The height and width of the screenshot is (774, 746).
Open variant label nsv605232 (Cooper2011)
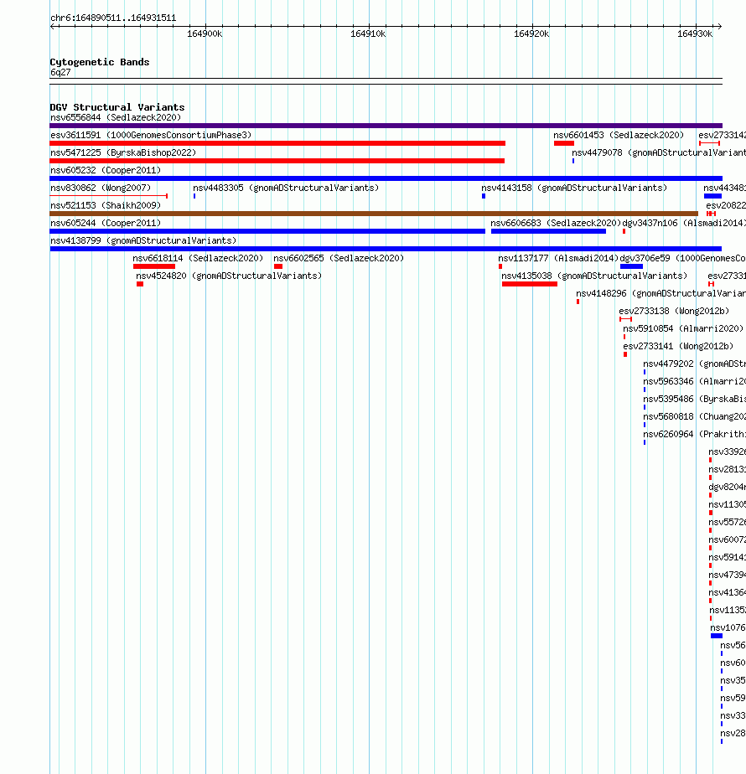coord(106,170)
